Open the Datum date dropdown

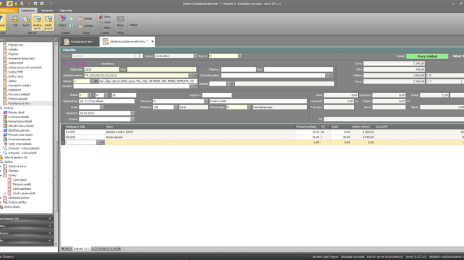[x=196, y=56]
